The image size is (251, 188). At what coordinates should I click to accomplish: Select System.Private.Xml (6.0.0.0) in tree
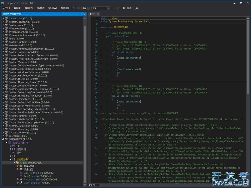coord(24,22)
